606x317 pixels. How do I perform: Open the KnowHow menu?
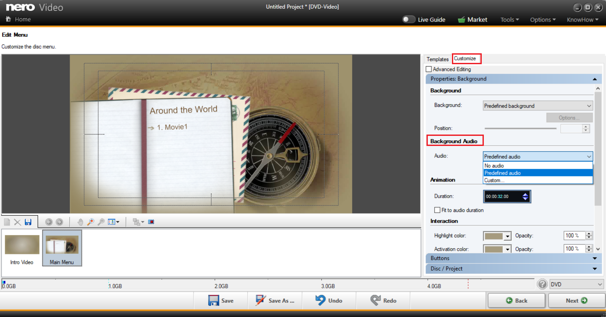click(582, 20)
